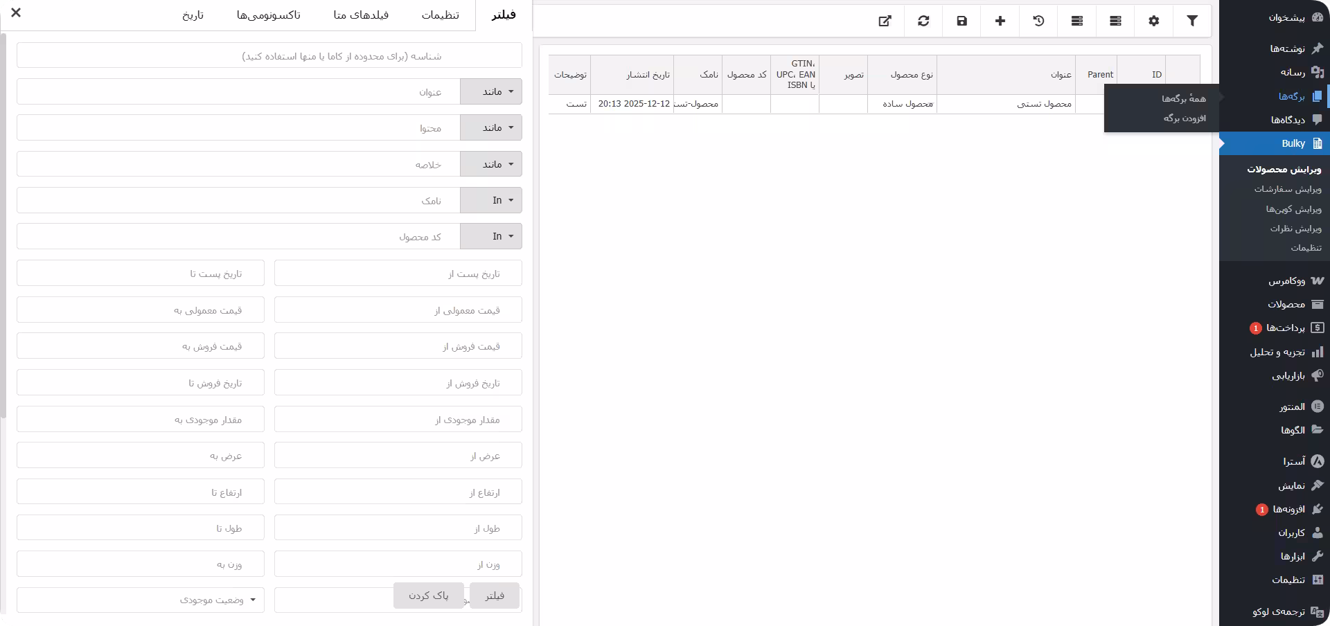Click the تاریخ پست تا field
The image size is (1330, 626).
pyautogui.click(x=141, y=273)
